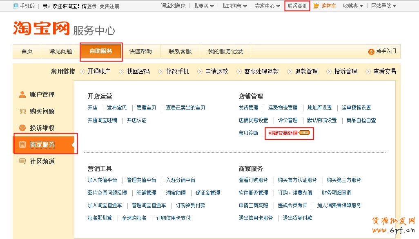Screen dimensions: 419x239
Task: Open 运费物流管理
Action: (283, 107)
